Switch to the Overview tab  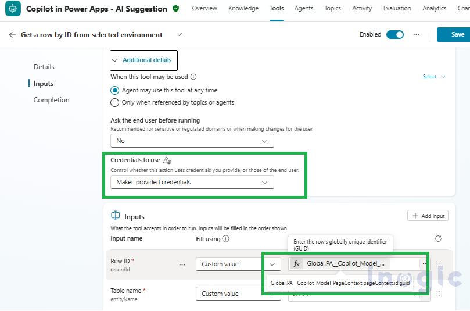pos(204,8)
